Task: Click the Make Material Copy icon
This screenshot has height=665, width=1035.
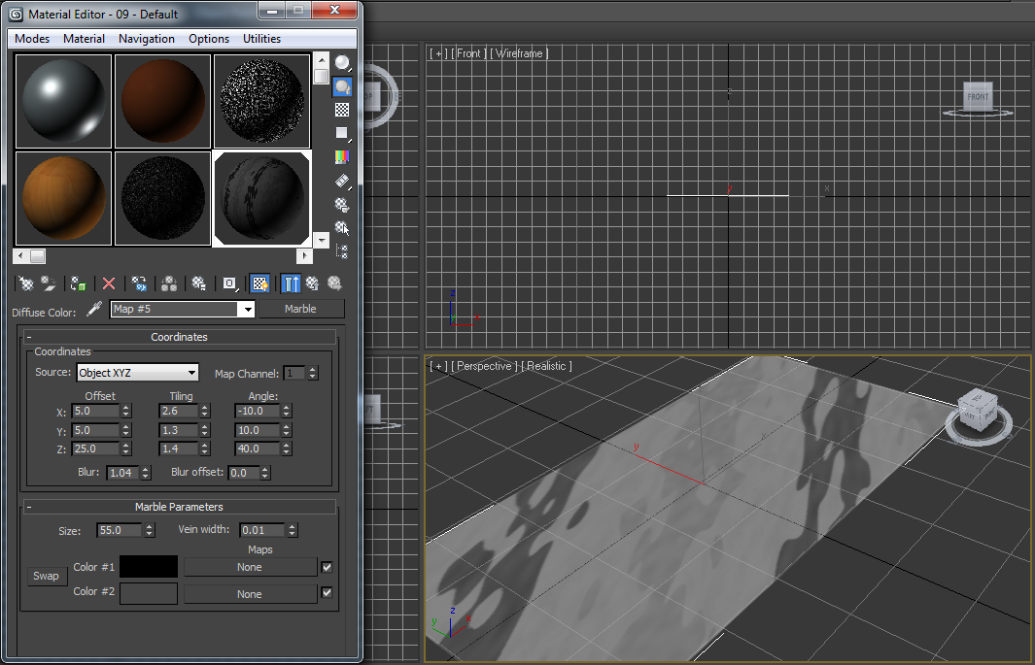Action: click(139, 283)
